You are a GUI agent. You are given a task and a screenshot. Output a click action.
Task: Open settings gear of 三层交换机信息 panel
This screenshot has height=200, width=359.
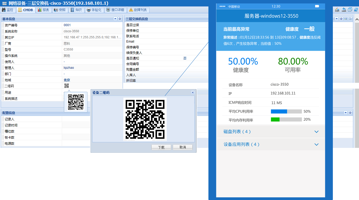341,19
